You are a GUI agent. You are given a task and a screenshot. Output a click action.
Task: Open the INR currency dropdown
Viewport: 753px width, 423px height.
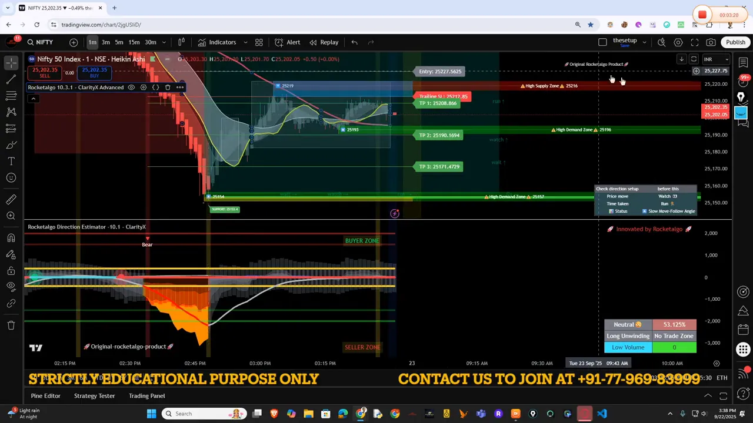[716, 59]
